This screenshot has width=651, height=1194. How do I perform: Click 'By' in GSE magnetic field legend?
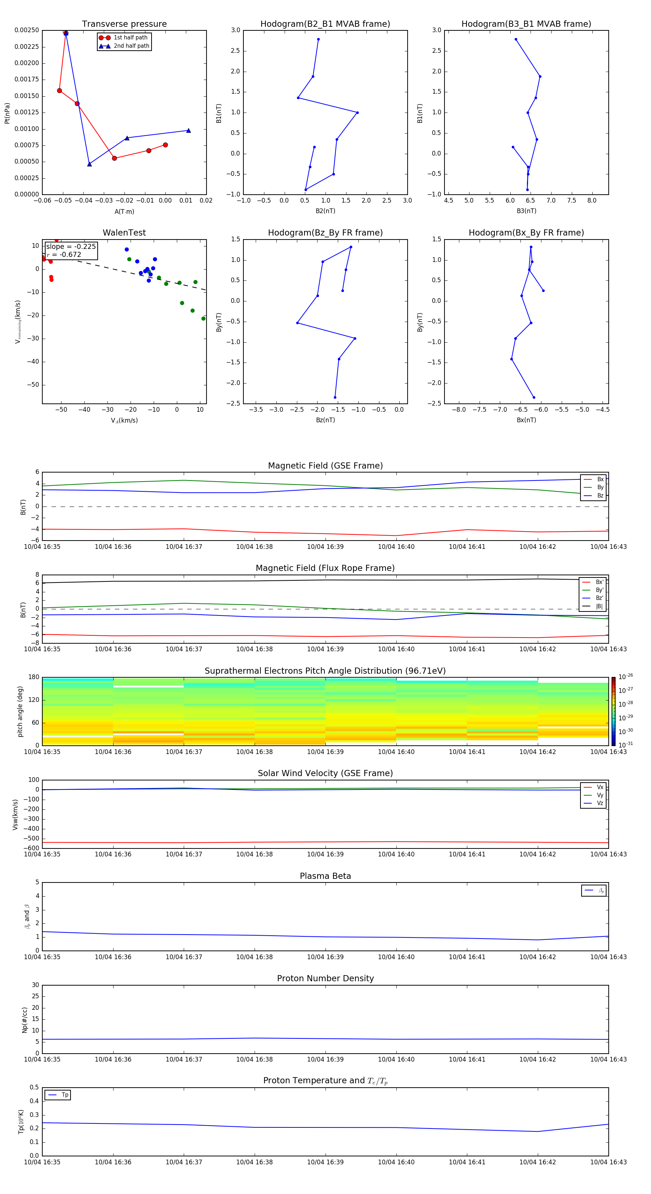coord(593,487)
